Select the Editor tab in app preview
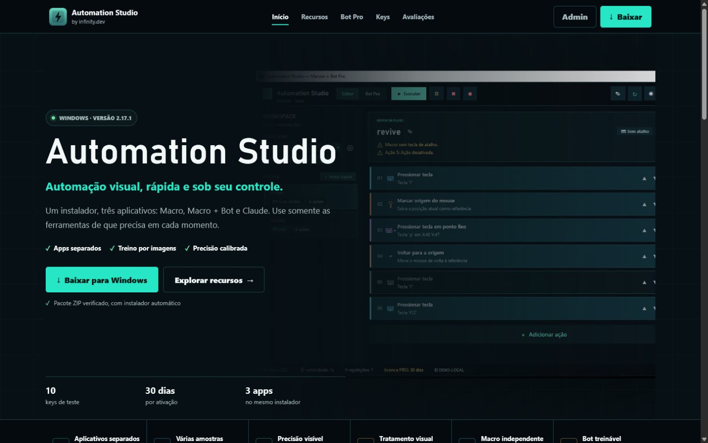708x443 pixels. (x=348, y=93)
